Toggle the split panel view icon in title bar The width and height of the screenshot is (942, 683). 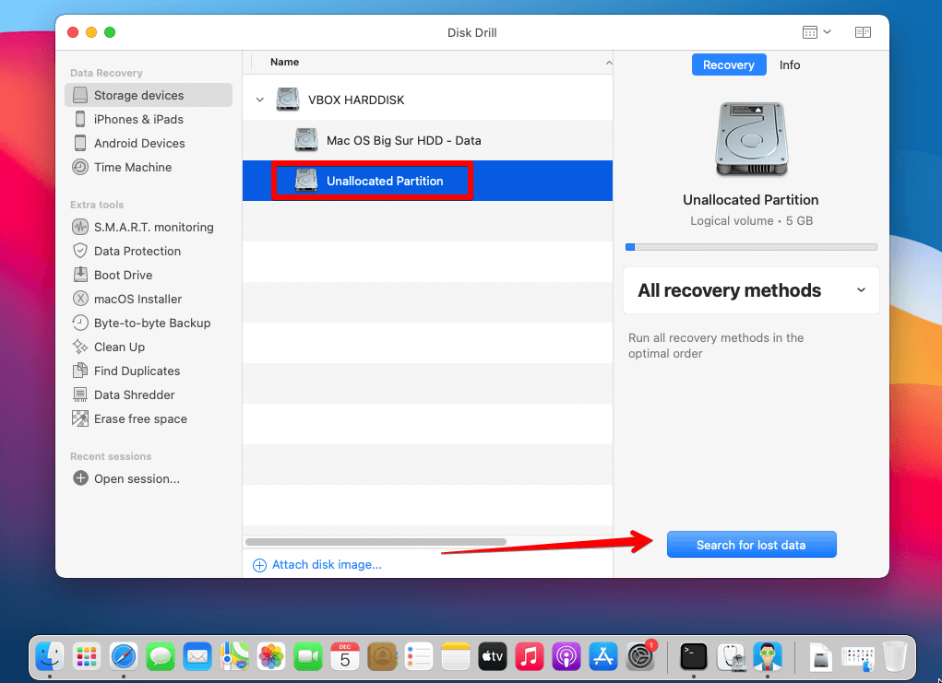[x=863, y=32]
